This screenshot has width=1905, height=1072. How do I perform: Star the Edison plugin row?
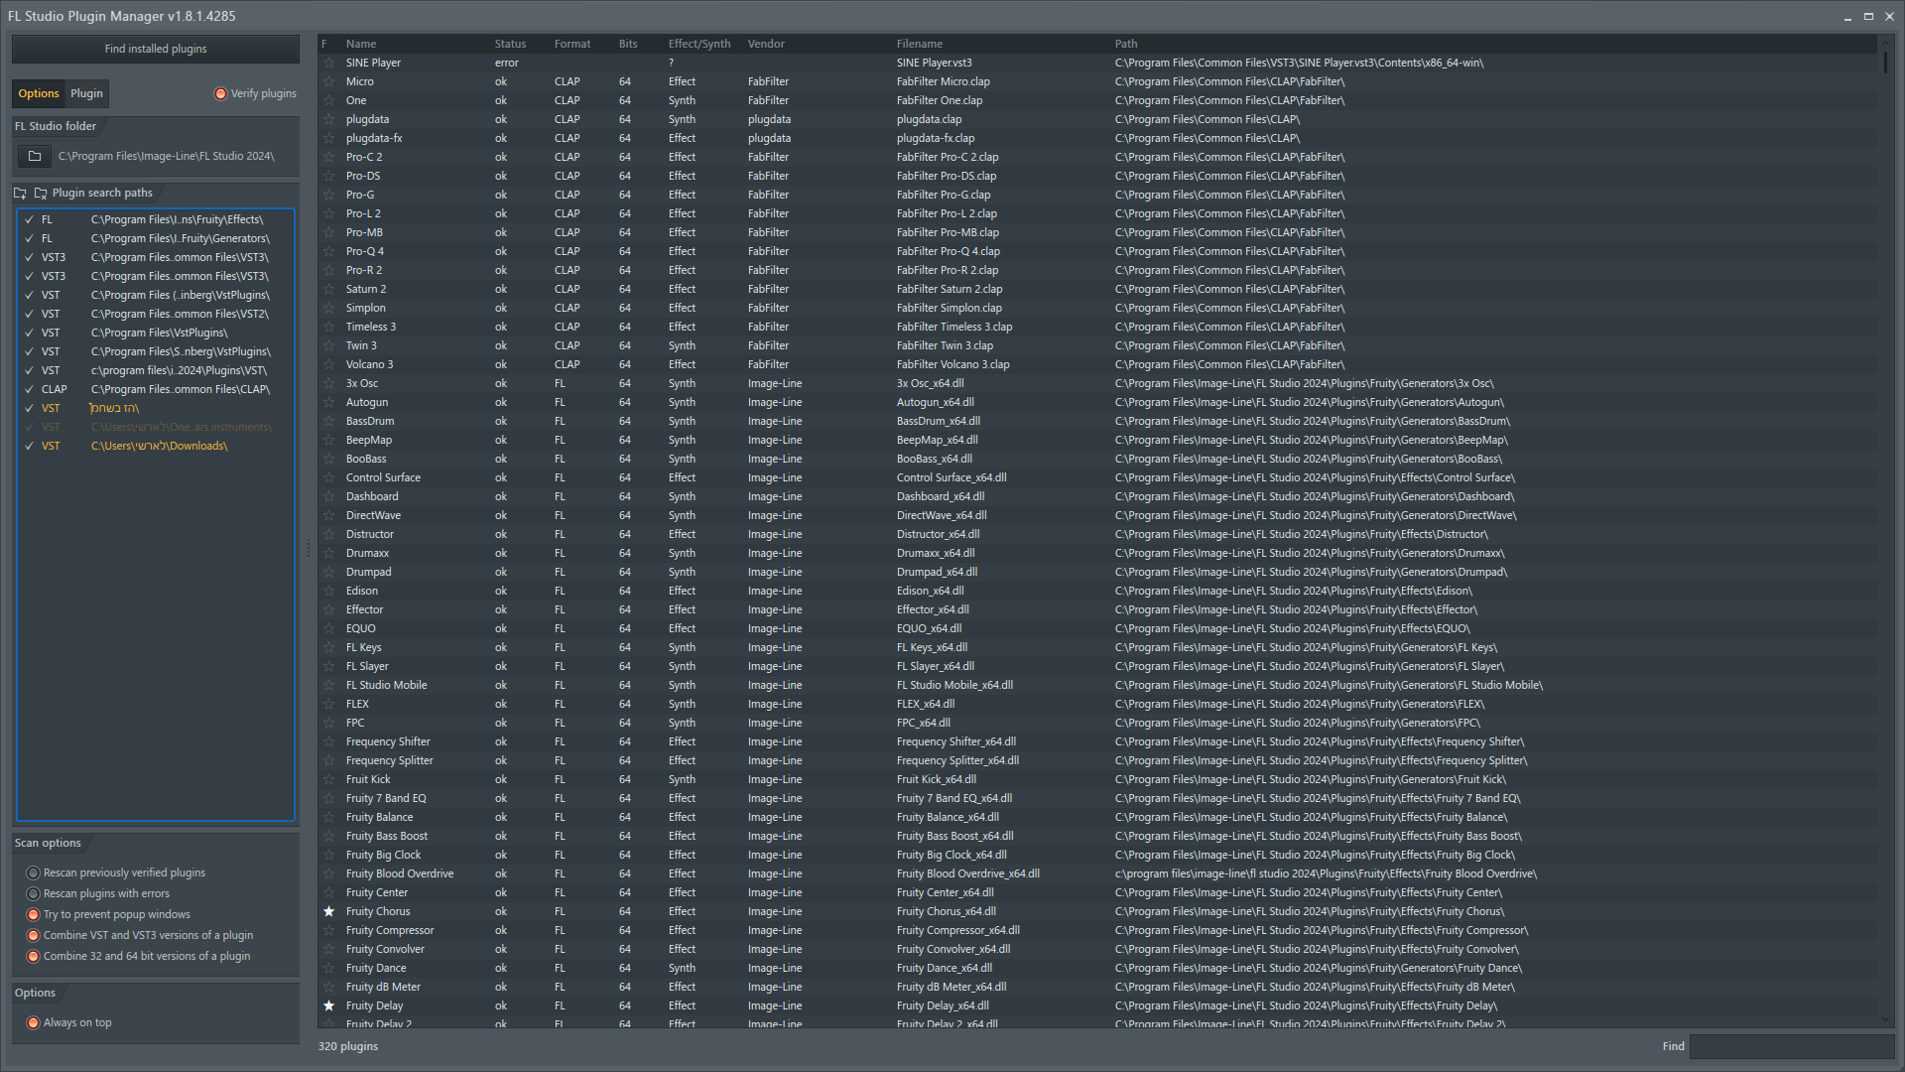click(329, 591)
